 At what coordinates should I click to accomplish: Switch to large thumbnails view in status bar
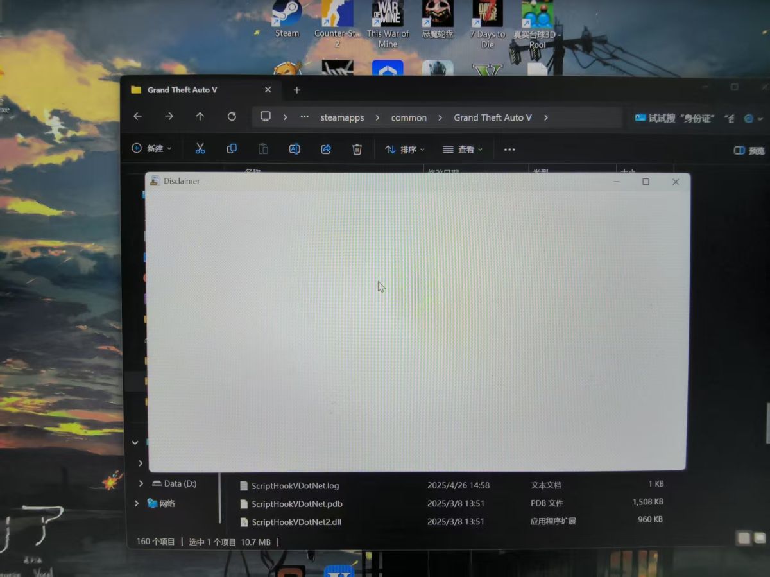pyautogui.click(x=760, y=538)
